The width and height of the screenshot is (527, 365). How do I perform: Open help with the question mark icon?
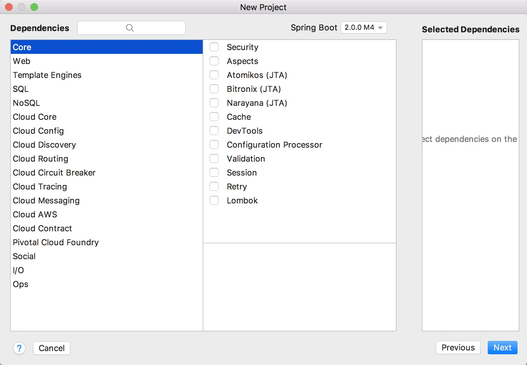pos(19,348)
